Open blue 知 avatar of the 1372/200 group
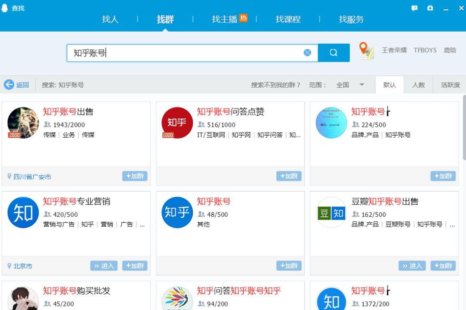466x310 pixels. click(x=331, y=298)
